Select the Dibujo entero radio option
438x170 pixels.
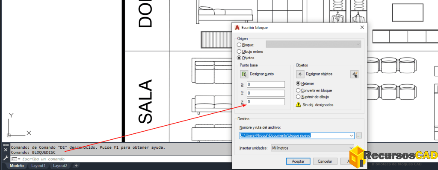coord(239,52)
